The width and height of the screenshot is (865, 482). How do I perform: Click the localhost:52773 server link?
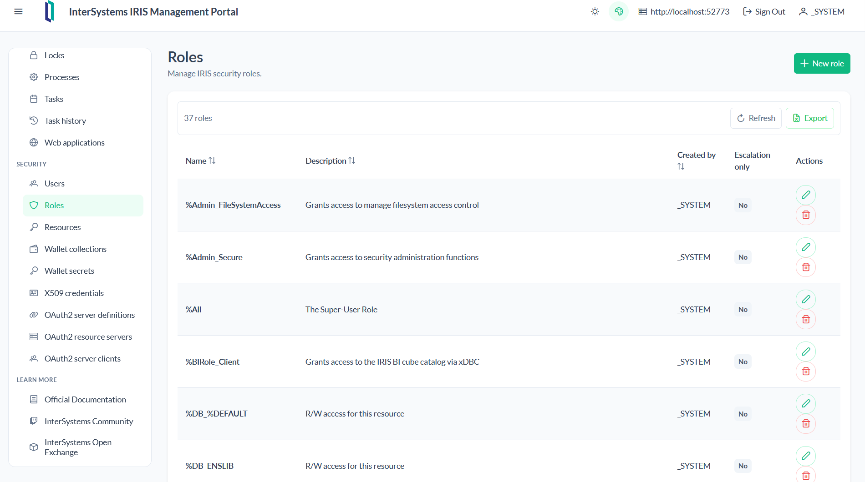click(x=684, y=11)
